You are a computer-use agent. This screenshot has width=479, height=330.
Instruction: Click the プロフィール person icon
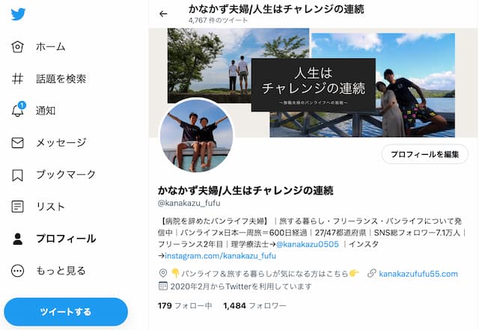[x=18, y=239]
